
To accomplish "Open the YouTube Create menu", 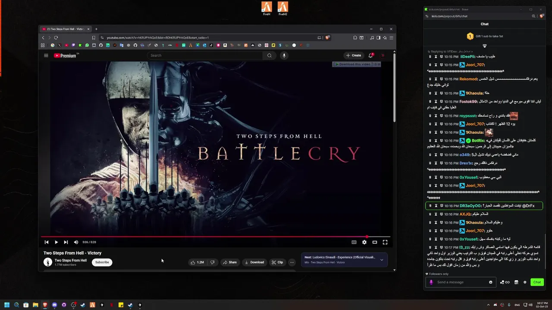I will [x=354, y=56].
